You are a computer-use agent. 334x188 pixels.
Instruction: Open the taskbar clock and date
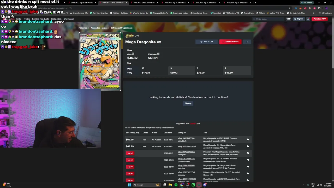(x=328, y=185)
